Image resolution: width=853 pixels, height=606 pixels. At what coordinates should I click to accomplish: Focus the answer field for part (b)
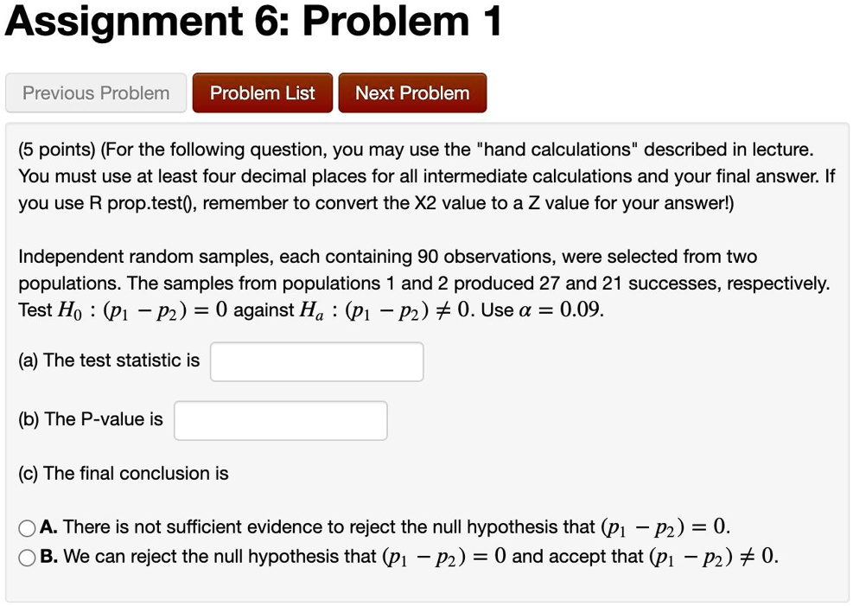pos(280,419)
